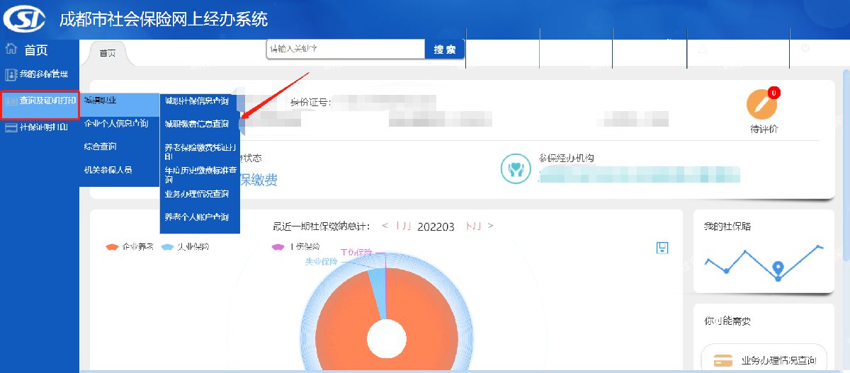The image size is (850, 373).
Task: Open 城职缴费信息查询 menu item
Action: click(197, 124)
